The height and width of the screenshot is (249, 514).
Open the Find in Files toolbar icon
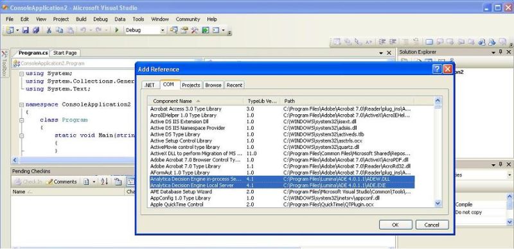[x=173, y=30]
